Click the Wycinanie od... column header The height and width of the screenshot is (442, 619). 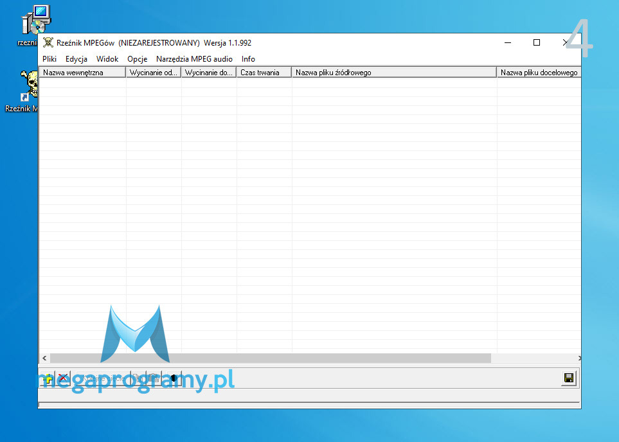154,72
